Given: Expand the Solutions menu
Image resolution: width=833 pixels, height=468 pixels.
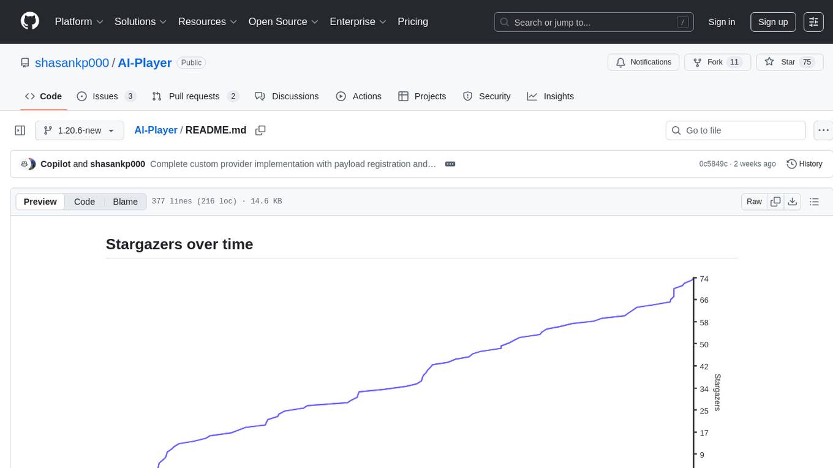Looking at the screenshot, I should coord(141,21).
